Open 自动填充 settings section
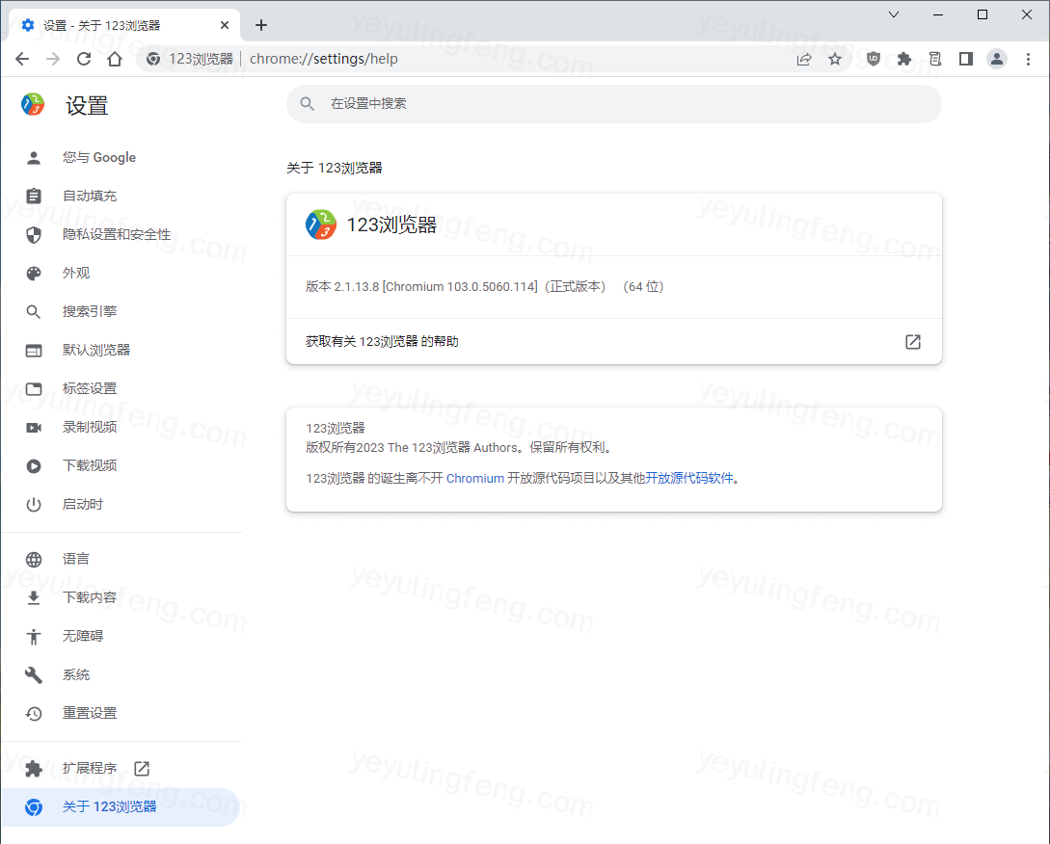 [x=121, y=196]
